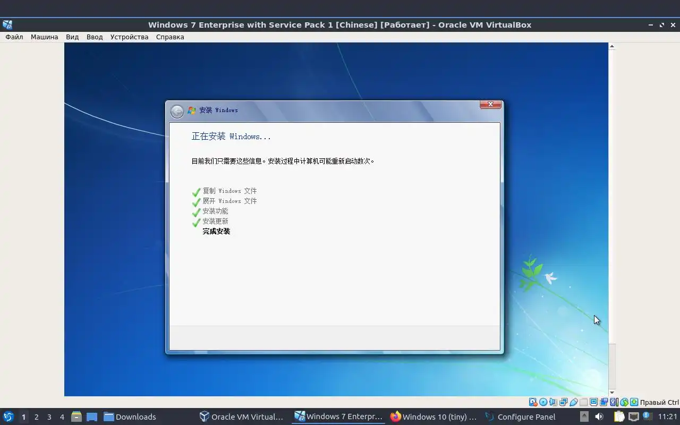Click the scrollbar down arrow of VM view
The width and height of the screenshot is (680, 425).
tap(611, 393)
